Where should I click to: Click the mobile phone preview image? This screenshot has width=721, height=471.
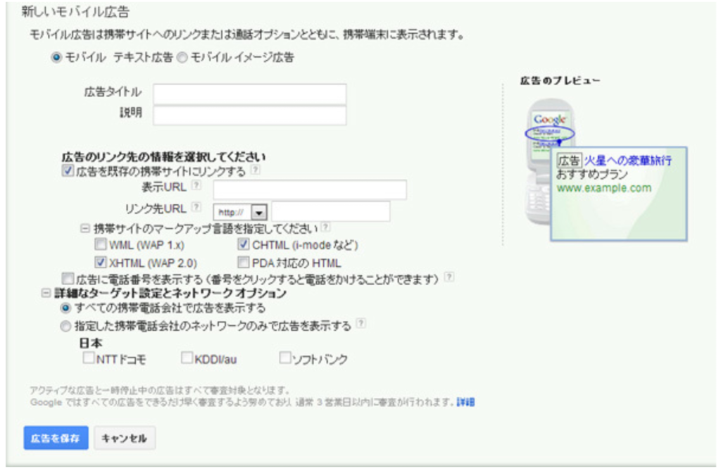pos(549,162)
